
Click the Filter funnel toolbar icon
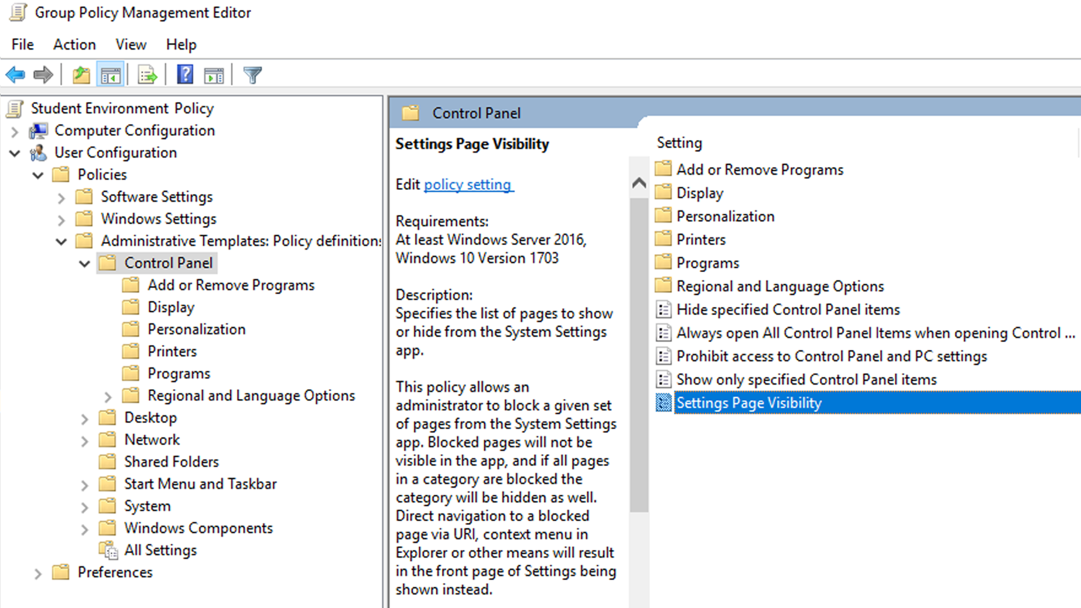click(252, 74)
